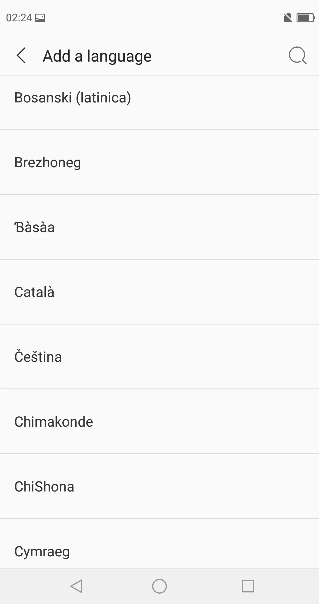The image size is (319, 604).
Task: Open the language search magnifier
Action: pyautogui.click(x=297, y=55)
